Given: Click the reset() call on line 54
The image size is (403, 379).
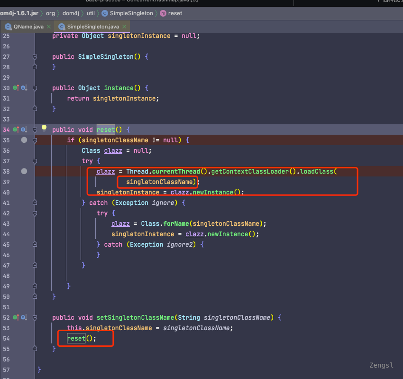Looking at the screenshot, I should pos(75,339).
